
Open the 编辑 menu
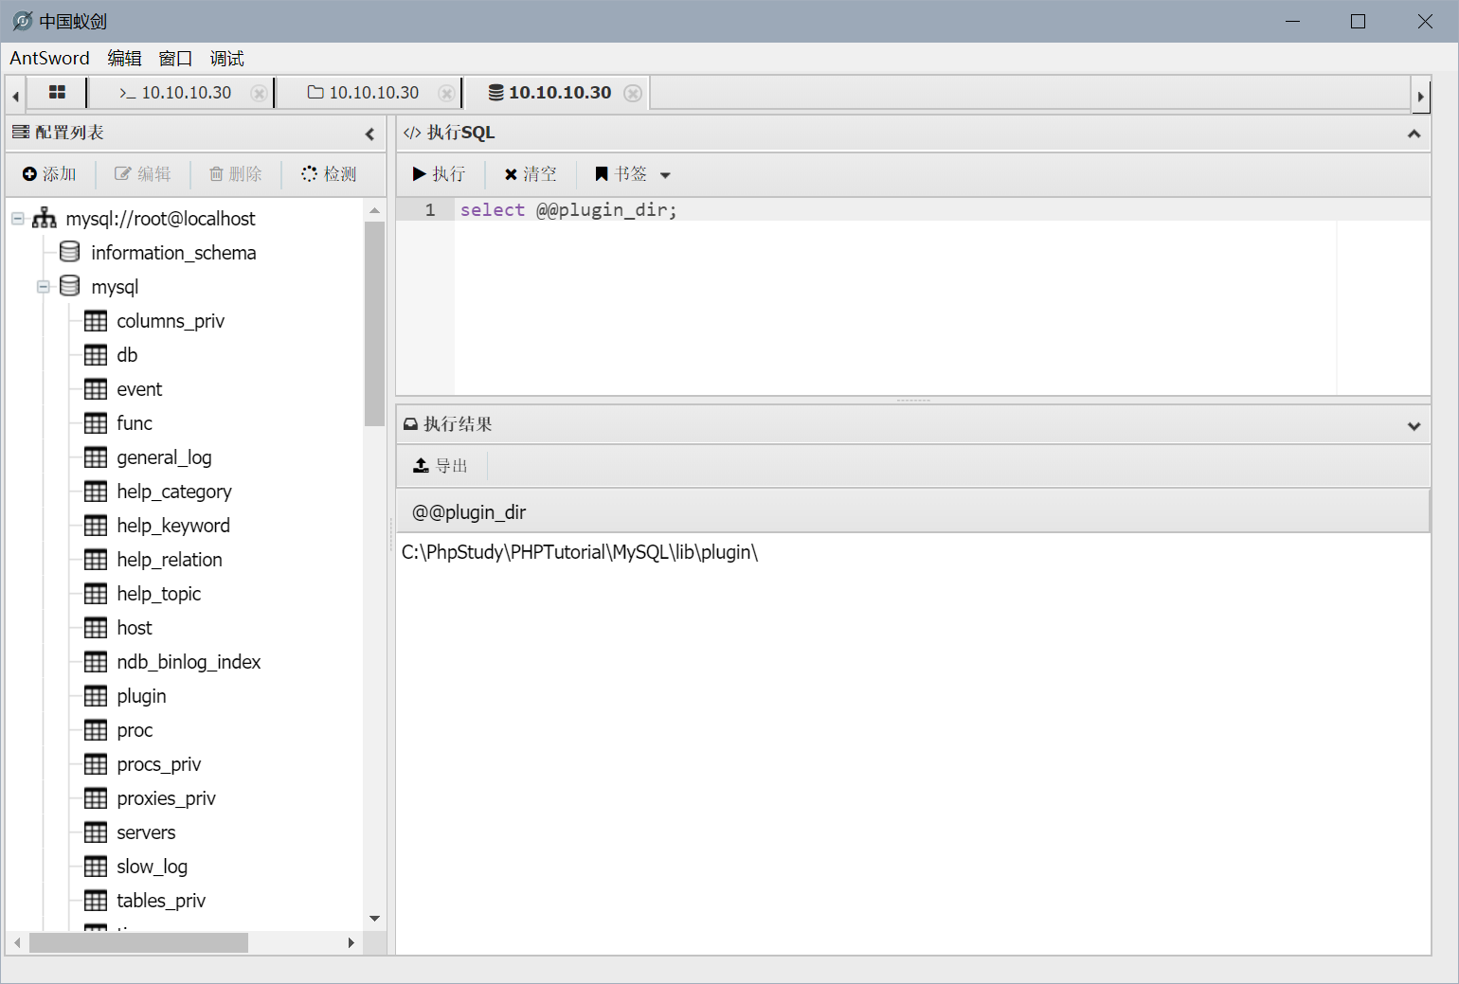124,59
